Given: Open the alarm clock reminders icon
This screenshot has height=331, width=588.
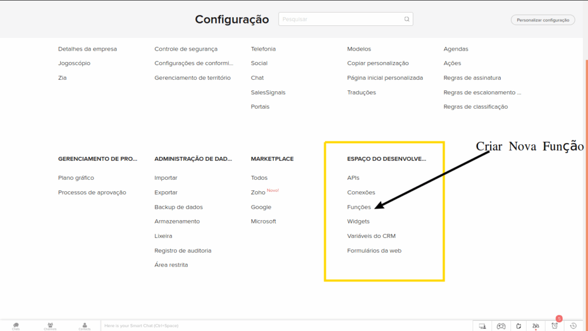Looking at the screenshot, I should [554, 326].
